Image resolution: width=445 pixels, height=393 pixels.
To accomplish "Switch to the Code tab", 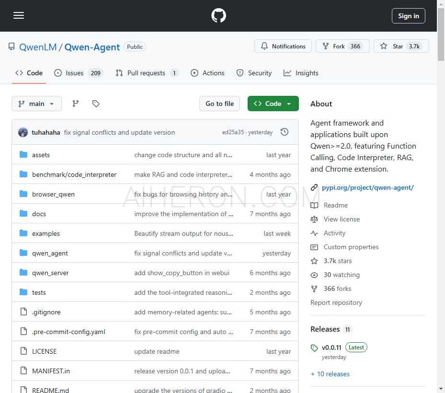I will 29,73.
